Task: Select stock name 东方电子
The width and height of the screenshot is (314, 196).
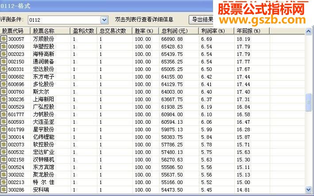Action: (x=43, y=77)
